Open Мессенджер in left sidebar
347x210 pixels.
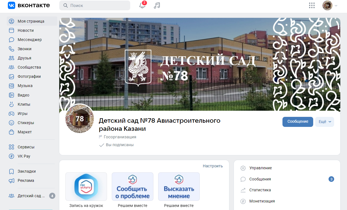click(x=29, y=40)
